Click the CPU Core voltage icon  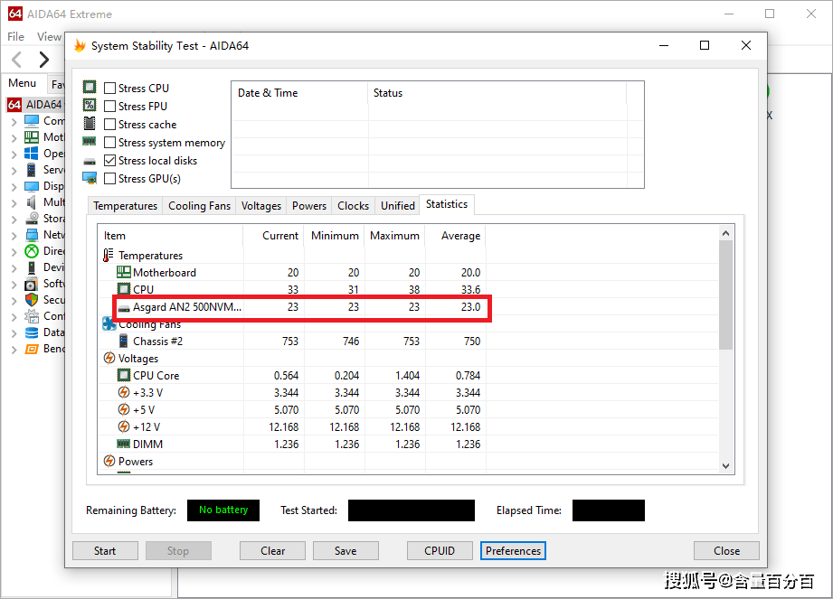click(x=124, y=376)
